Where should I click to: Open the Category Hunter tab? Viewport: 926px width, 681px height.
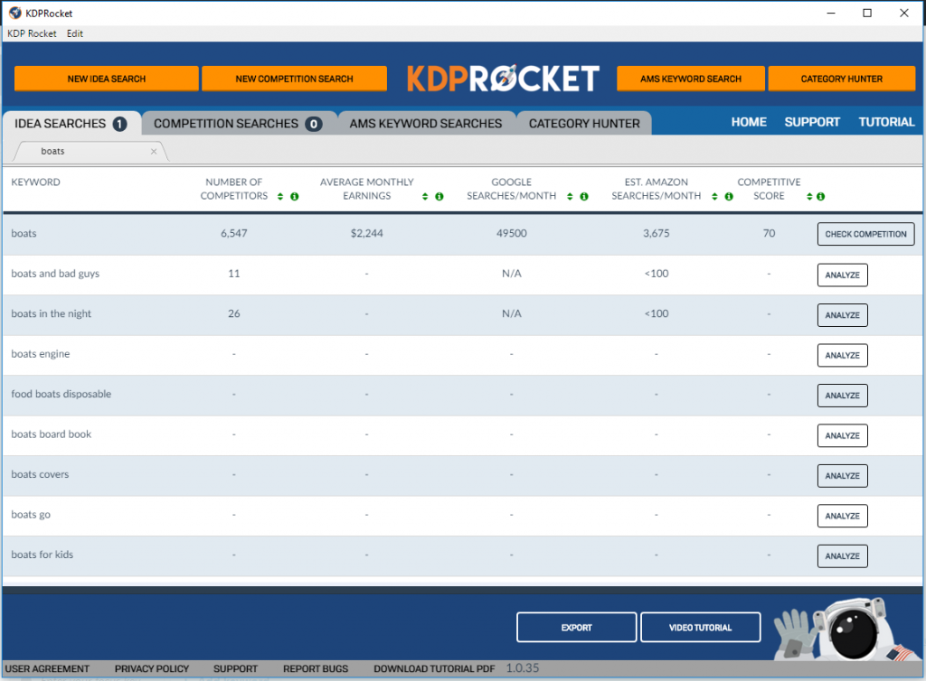[x=583, y=123]
